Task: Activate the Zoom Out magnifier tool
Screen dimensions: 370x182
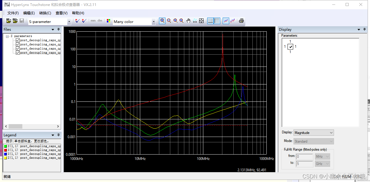Action: point(169,21)
